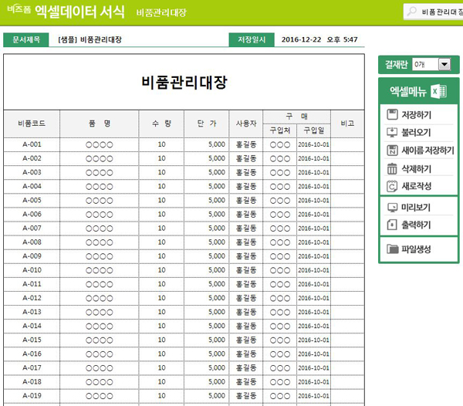Image resolution: width=463 pixels, height=406 pixels.
Task: Click the 구 매 group header
Action: [x=296, y=117]
